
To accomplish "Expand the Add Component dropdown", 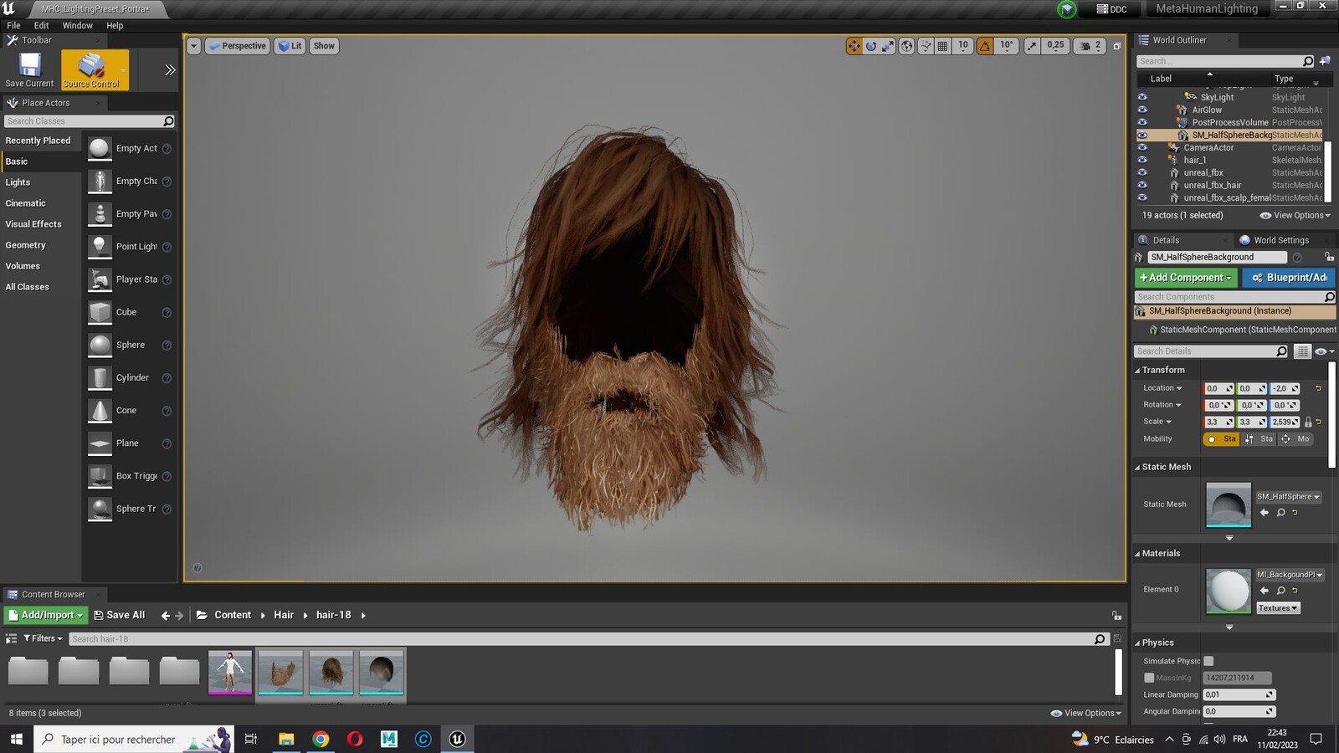I will tap(1186, 278).
